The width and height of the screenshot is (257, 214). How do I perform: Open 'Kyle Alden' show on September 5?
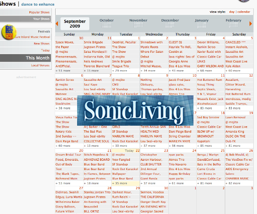pyautogui.click(x=233, y=66)
